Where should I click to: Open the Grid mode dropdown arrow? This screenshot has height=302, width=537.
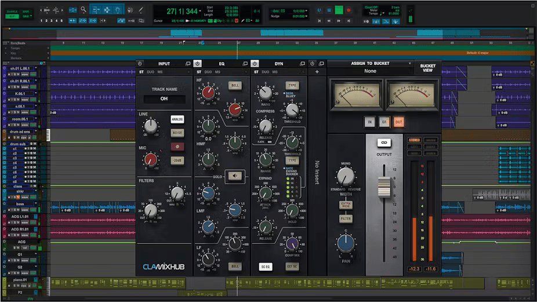(31, 16)
